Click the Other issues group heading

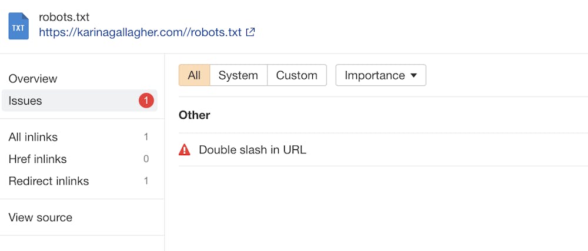(x=194, y=115)
